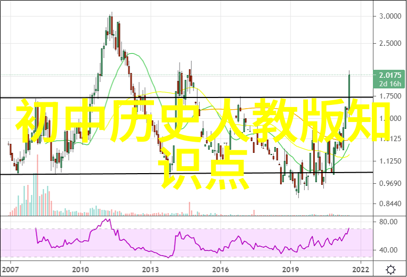Click the 0.9690 price axis label
This screenshot has height=277, width=407.
pos(389,183)
